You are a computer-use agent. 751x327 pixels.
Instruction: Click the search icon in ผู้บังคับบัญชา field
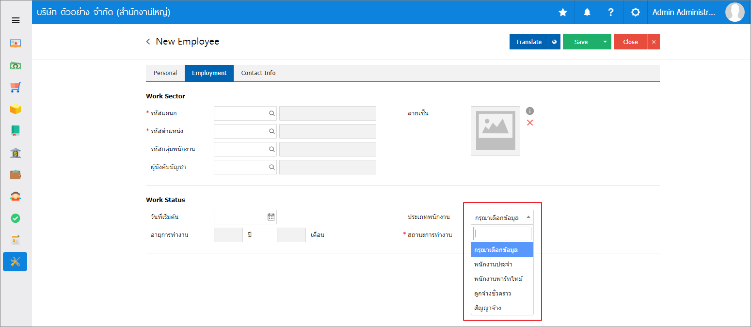[x=272, y=167]
